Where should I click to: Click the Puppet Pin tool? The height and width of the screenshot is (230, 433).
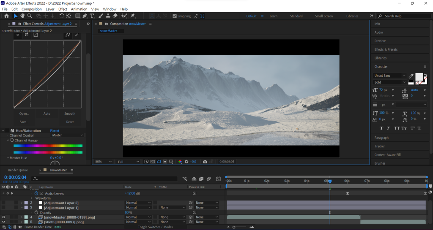pos(133,16)
